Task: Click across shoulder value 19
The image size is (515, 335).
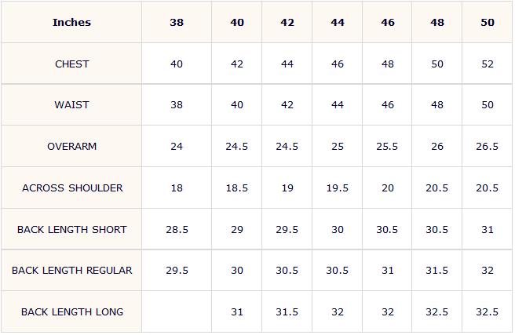Action: click(287, 188)
